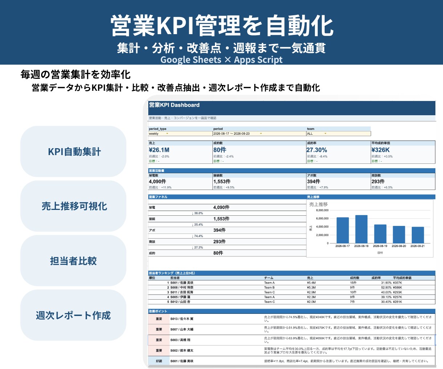This screenshot has height=369, width=443.
Task: Click 前週比 -2.0% under 売上
Action: click(159, 157)
